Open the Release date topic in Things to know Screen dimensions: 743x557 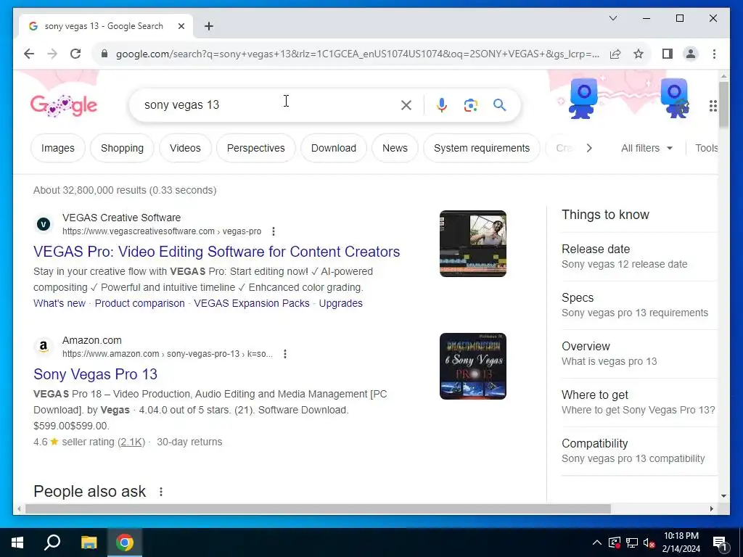point(639,256)
